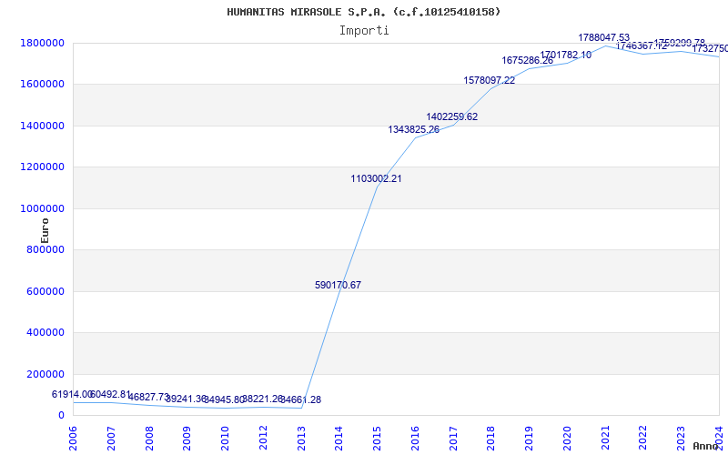Click the 2008 year label
728x455 pixels.
(149, 438)
